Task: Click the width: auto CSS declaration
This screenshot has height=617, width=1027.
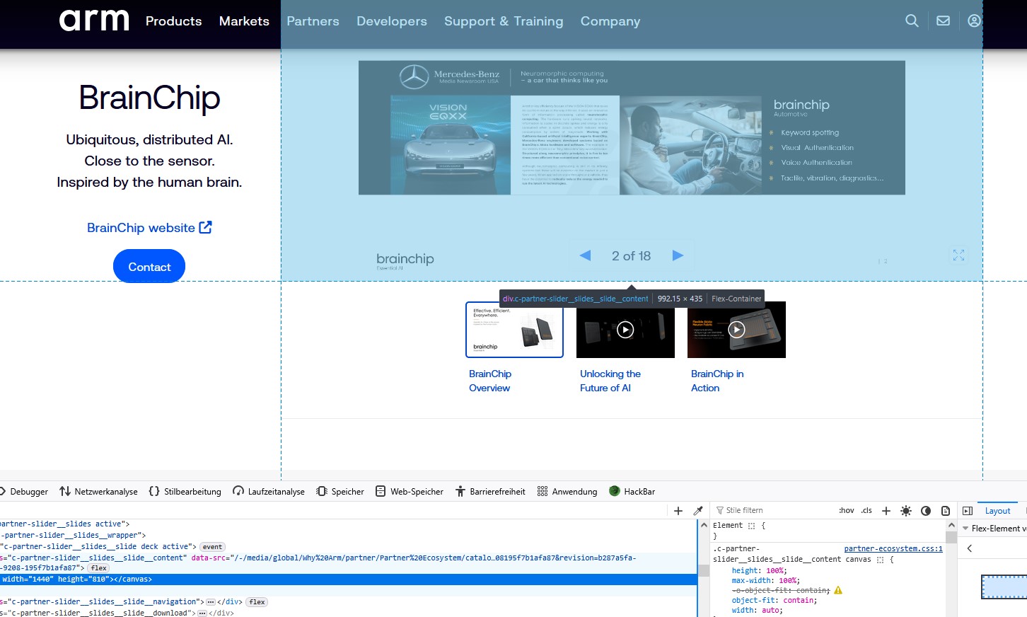Action: tap(758, 610)
